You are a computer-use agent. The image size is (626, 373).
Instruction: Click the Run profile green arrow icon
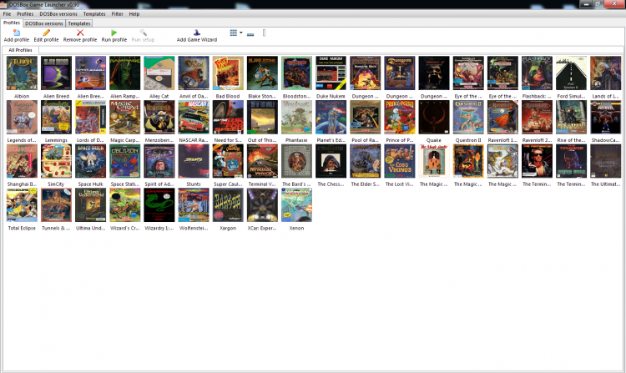pyautogui.click(x=114, y=33)
